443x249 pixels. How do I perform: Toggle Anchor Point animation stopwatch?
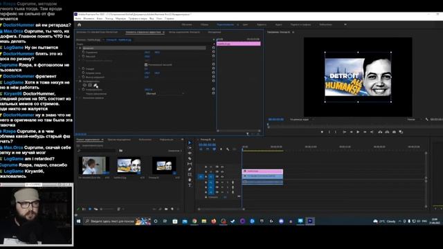click(83, 73)
